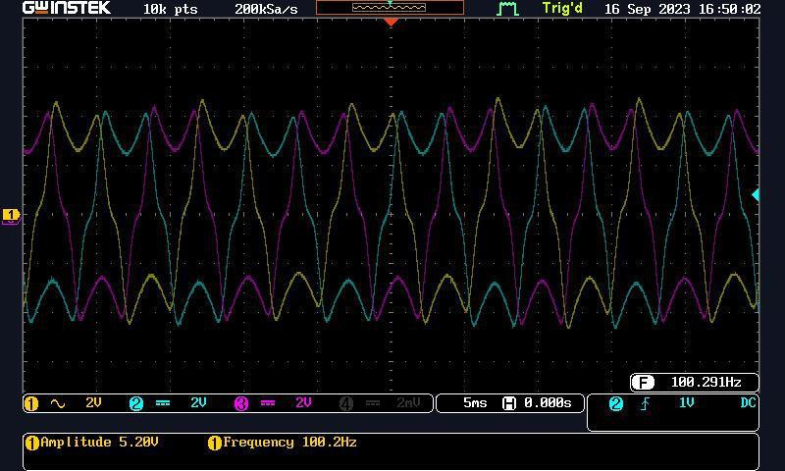Click the 10k pts record length

(170, 9)
